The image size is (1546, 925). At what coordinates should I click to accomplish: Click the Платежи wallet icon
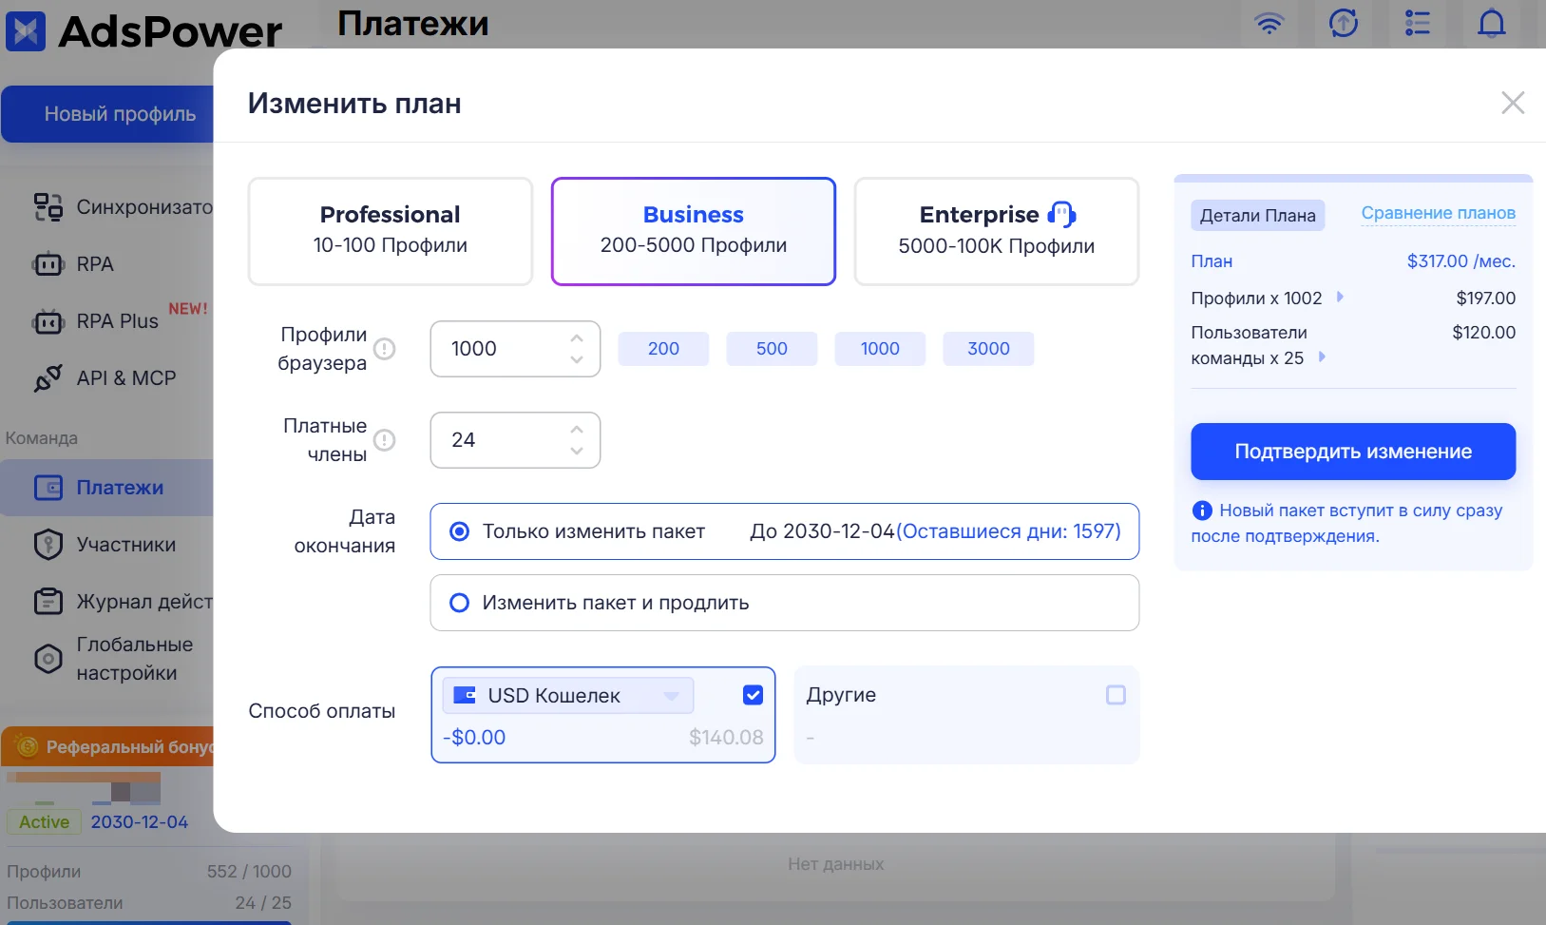tap(48, 488)
